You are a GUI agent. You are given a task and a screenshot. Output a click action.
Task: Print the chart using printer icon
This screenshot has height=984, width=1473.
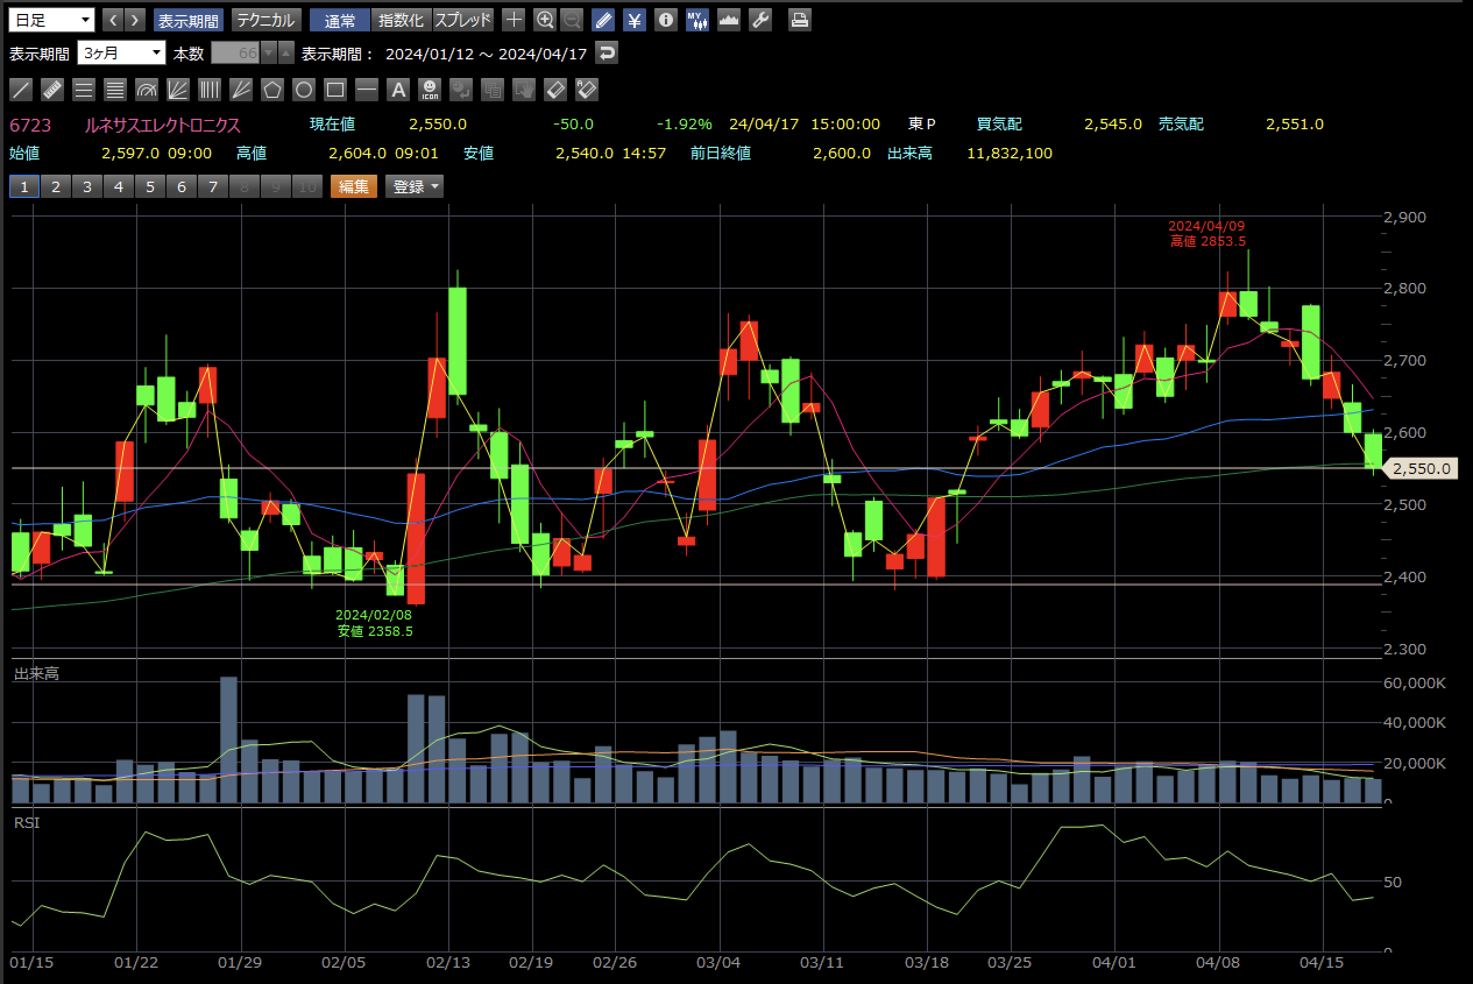coord(799,20)
